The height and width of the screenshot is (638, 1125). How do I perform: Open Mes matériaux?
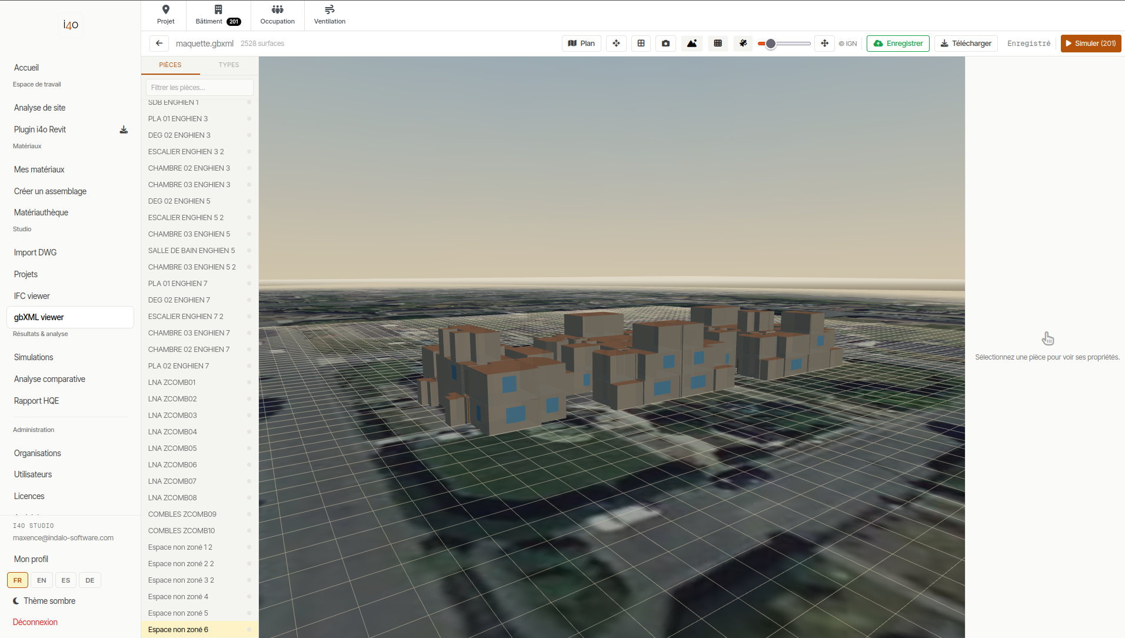click(39, 170)
